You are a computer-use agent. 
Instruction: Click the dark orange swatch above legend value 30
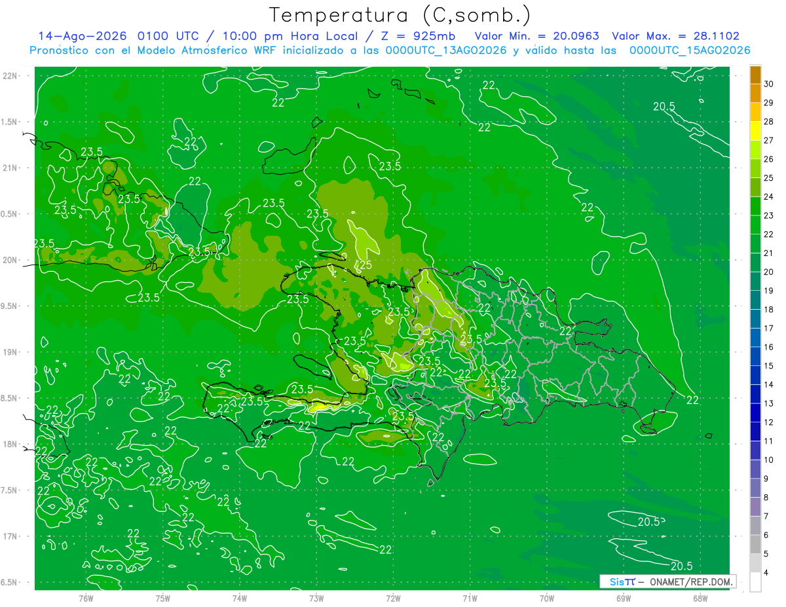[755, 75]
